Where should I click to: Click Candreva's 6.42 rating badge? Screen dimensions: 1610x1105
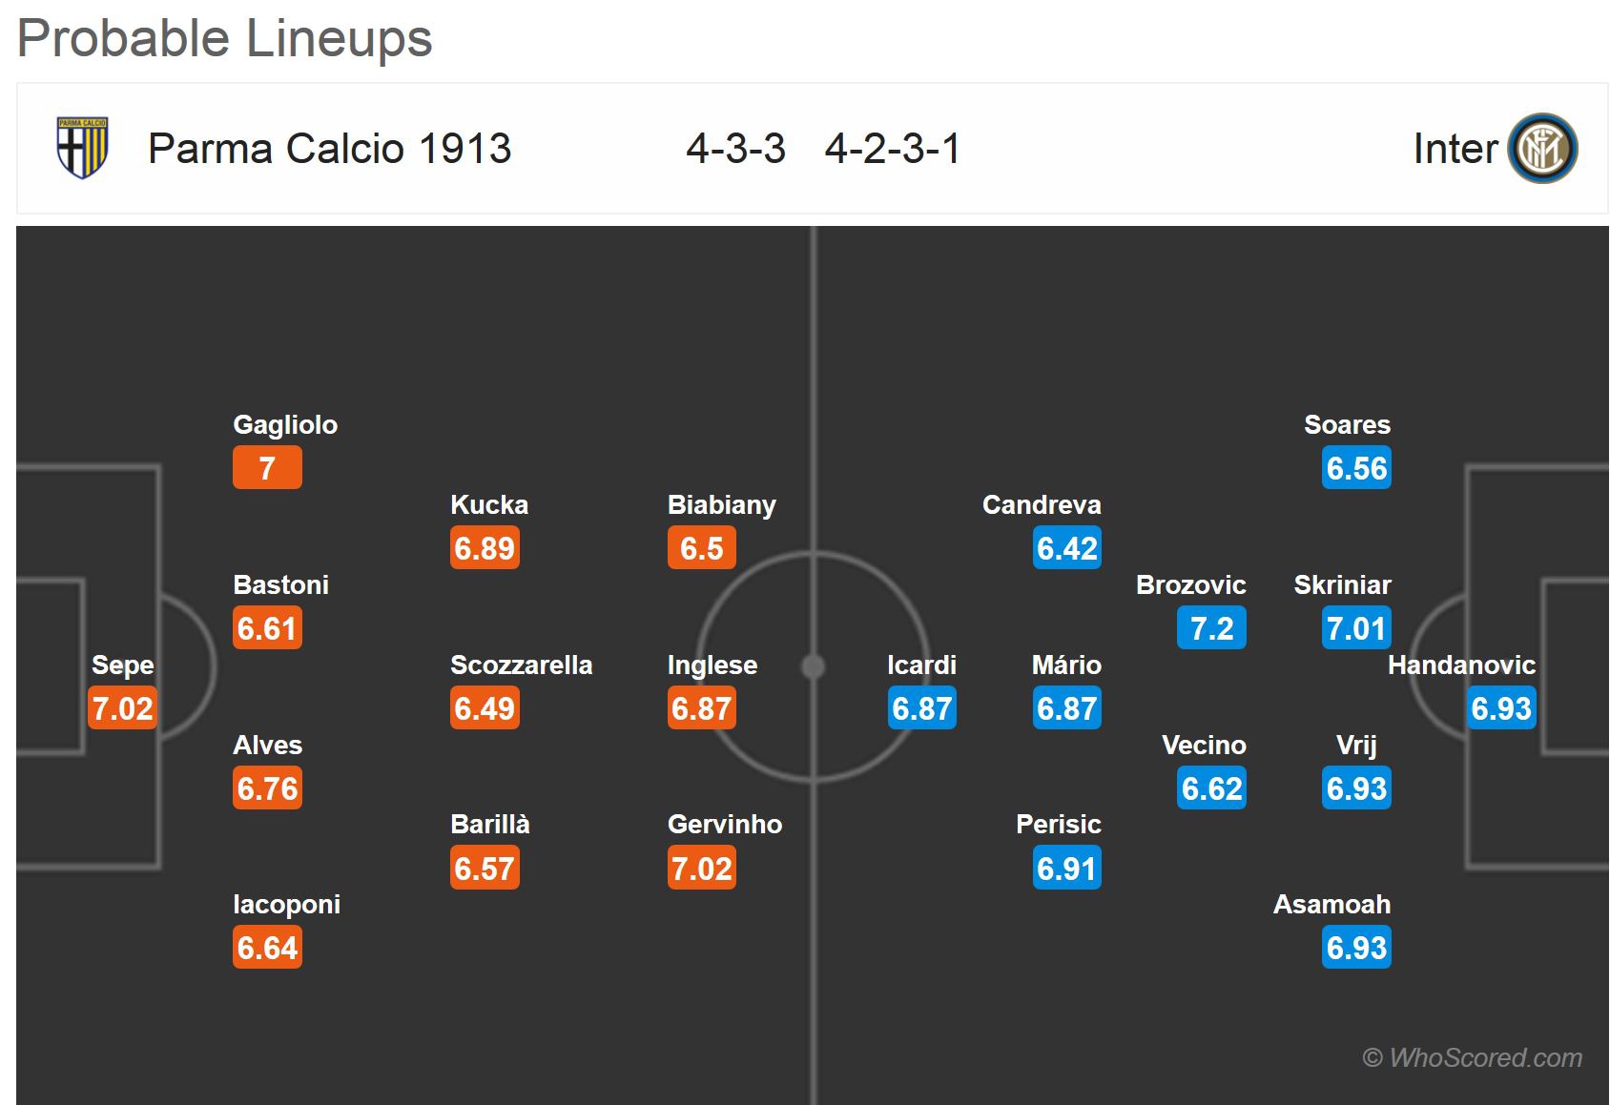[x=1066, y=548]
